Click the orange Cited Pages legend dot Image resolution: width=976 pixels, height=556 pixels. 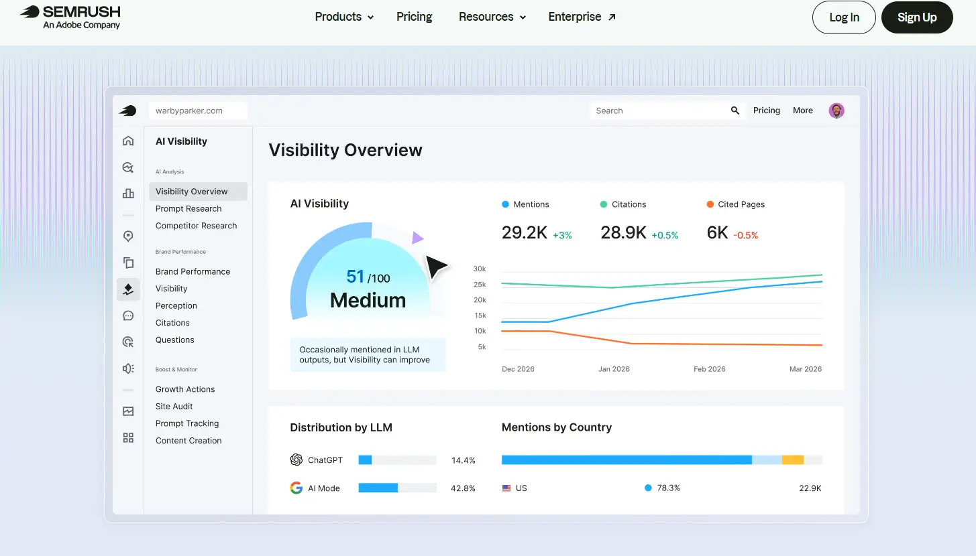click(710, 204)
